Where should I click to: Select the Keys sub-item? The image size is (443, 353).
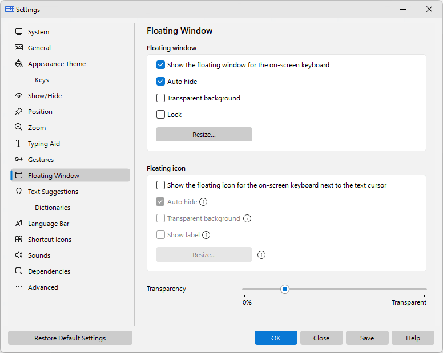[x=70, y=80]
